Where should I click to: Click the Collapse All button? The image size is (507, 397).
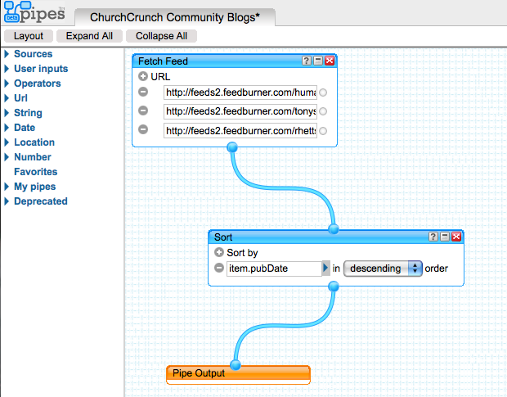coord(161,36)
